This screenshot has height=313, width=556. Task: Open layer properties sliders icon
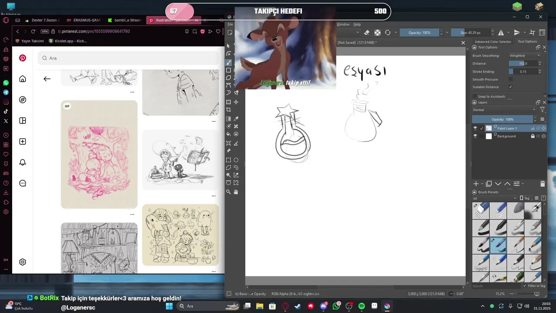[516, 184]
